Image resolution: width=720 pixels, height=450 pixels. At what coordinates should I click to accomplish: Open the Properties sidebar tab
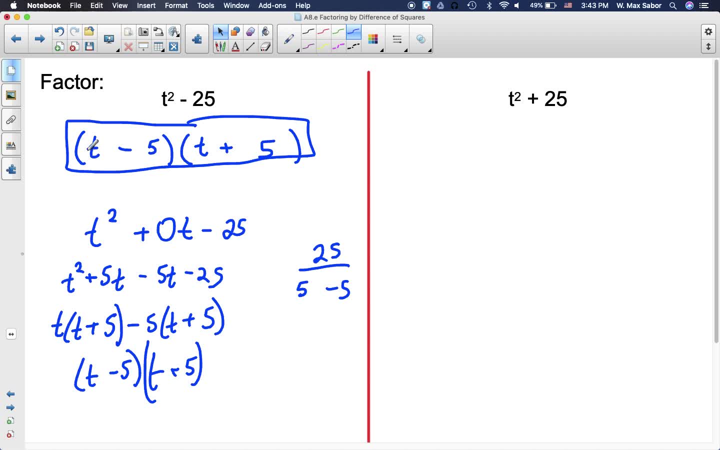point(11,145)
